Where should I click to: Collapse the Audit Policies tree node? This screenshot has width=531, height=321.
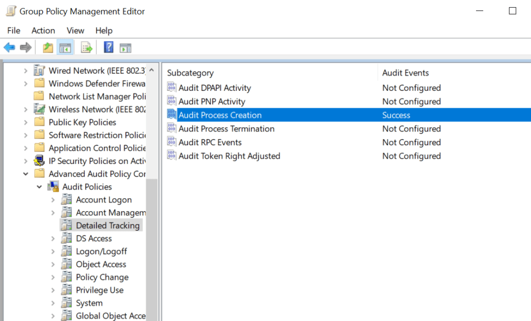39,187
